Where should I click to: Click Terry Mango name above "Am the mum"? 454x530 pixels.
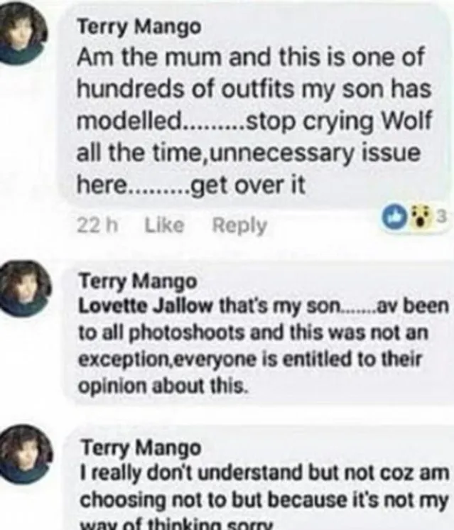(128, 27)
